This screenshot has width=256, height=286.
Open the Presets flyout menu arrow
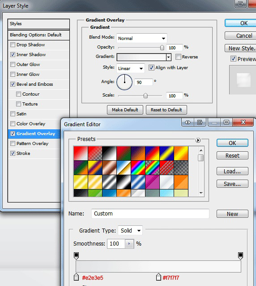[x=198, y=140]
